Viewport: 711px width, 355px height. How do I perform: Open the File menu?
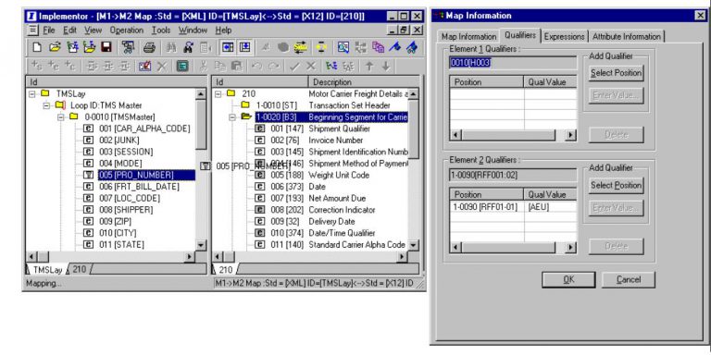[x=48, y=31]
